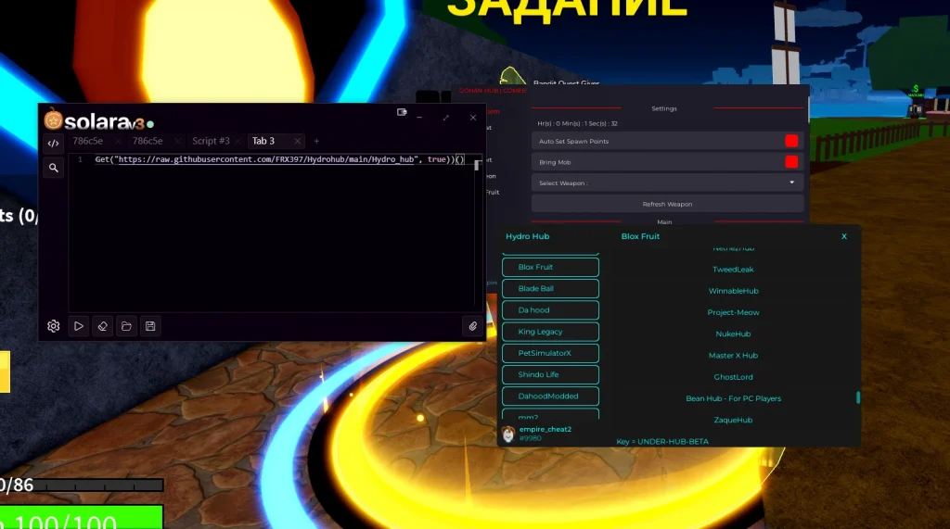The height and width of the screenshot is (529, 950).
Task: Click the Hydro Hub script list scrollbar
Action: coord(858,397)
